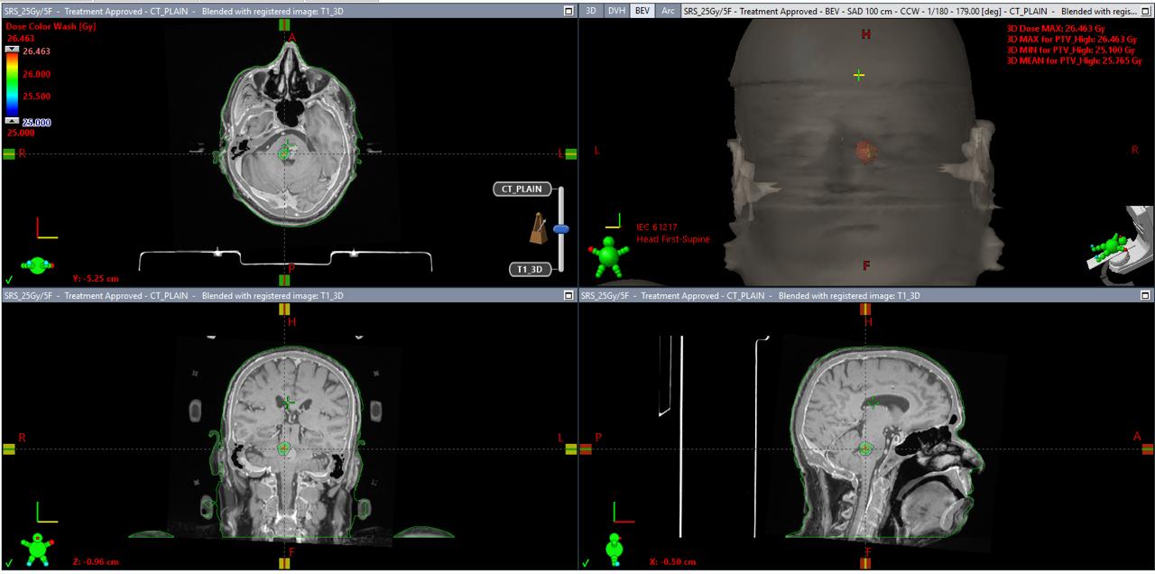The image size is (1155, 574).
Task: Click the blue image blending slider handle
Action: tap(560, 228)
